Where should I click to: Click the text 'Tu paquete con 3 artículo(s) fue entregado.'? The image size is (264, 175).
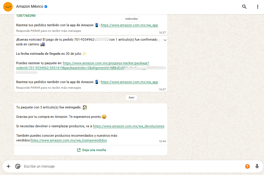(x=49, y=107)
